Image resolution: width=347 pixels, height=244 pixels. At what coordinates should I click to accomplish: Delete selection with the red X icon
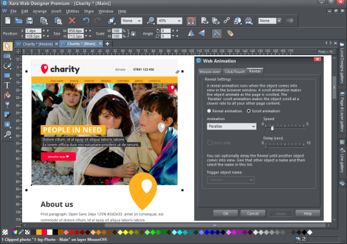(x=72, y=21)
